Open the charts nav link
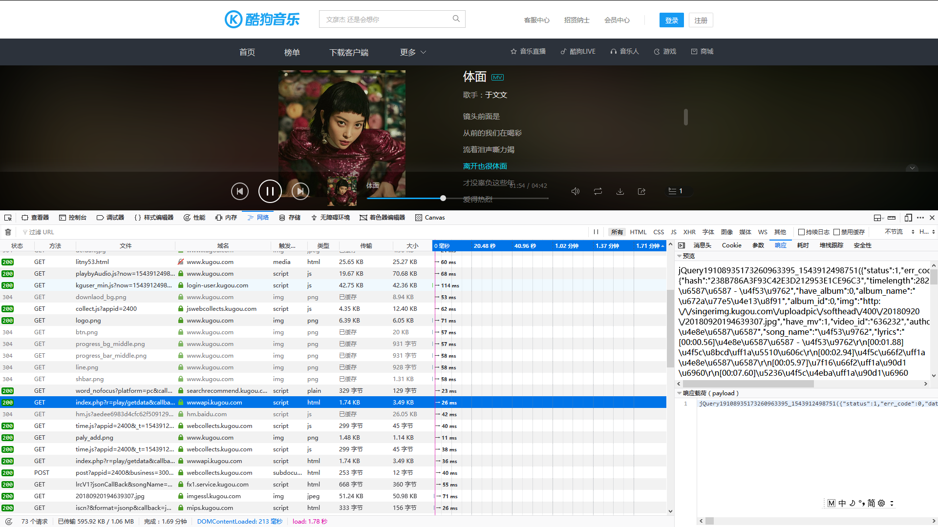 coord(292,52)
